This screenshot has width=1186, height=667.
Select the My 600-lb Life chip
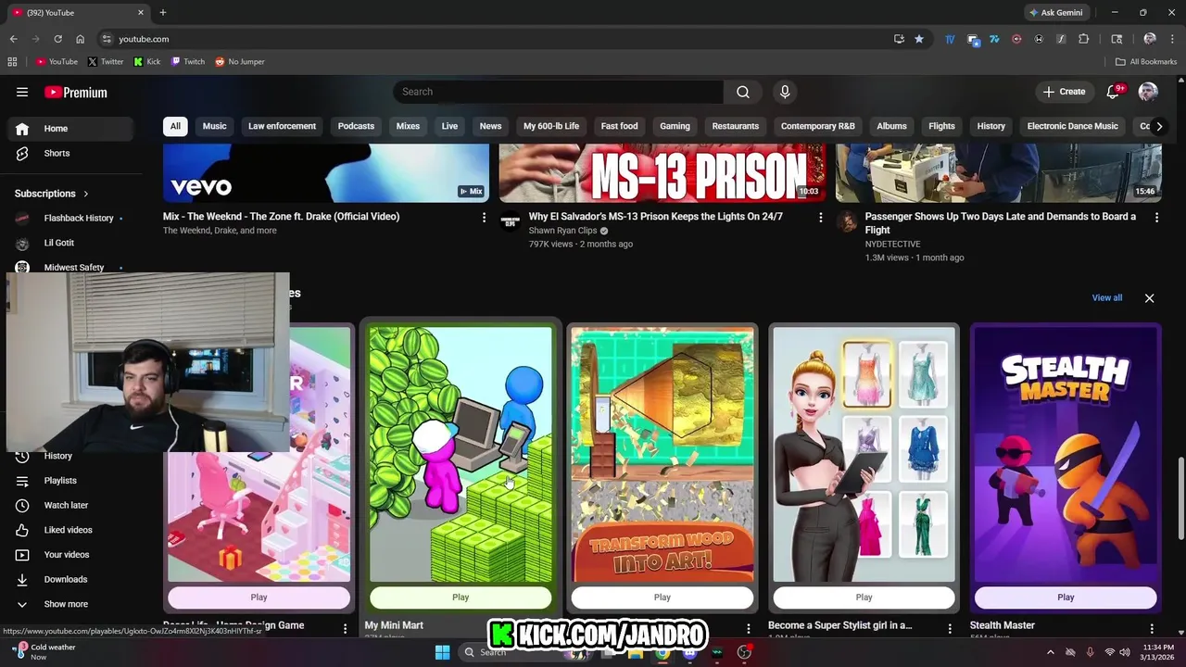coord(551,126)
